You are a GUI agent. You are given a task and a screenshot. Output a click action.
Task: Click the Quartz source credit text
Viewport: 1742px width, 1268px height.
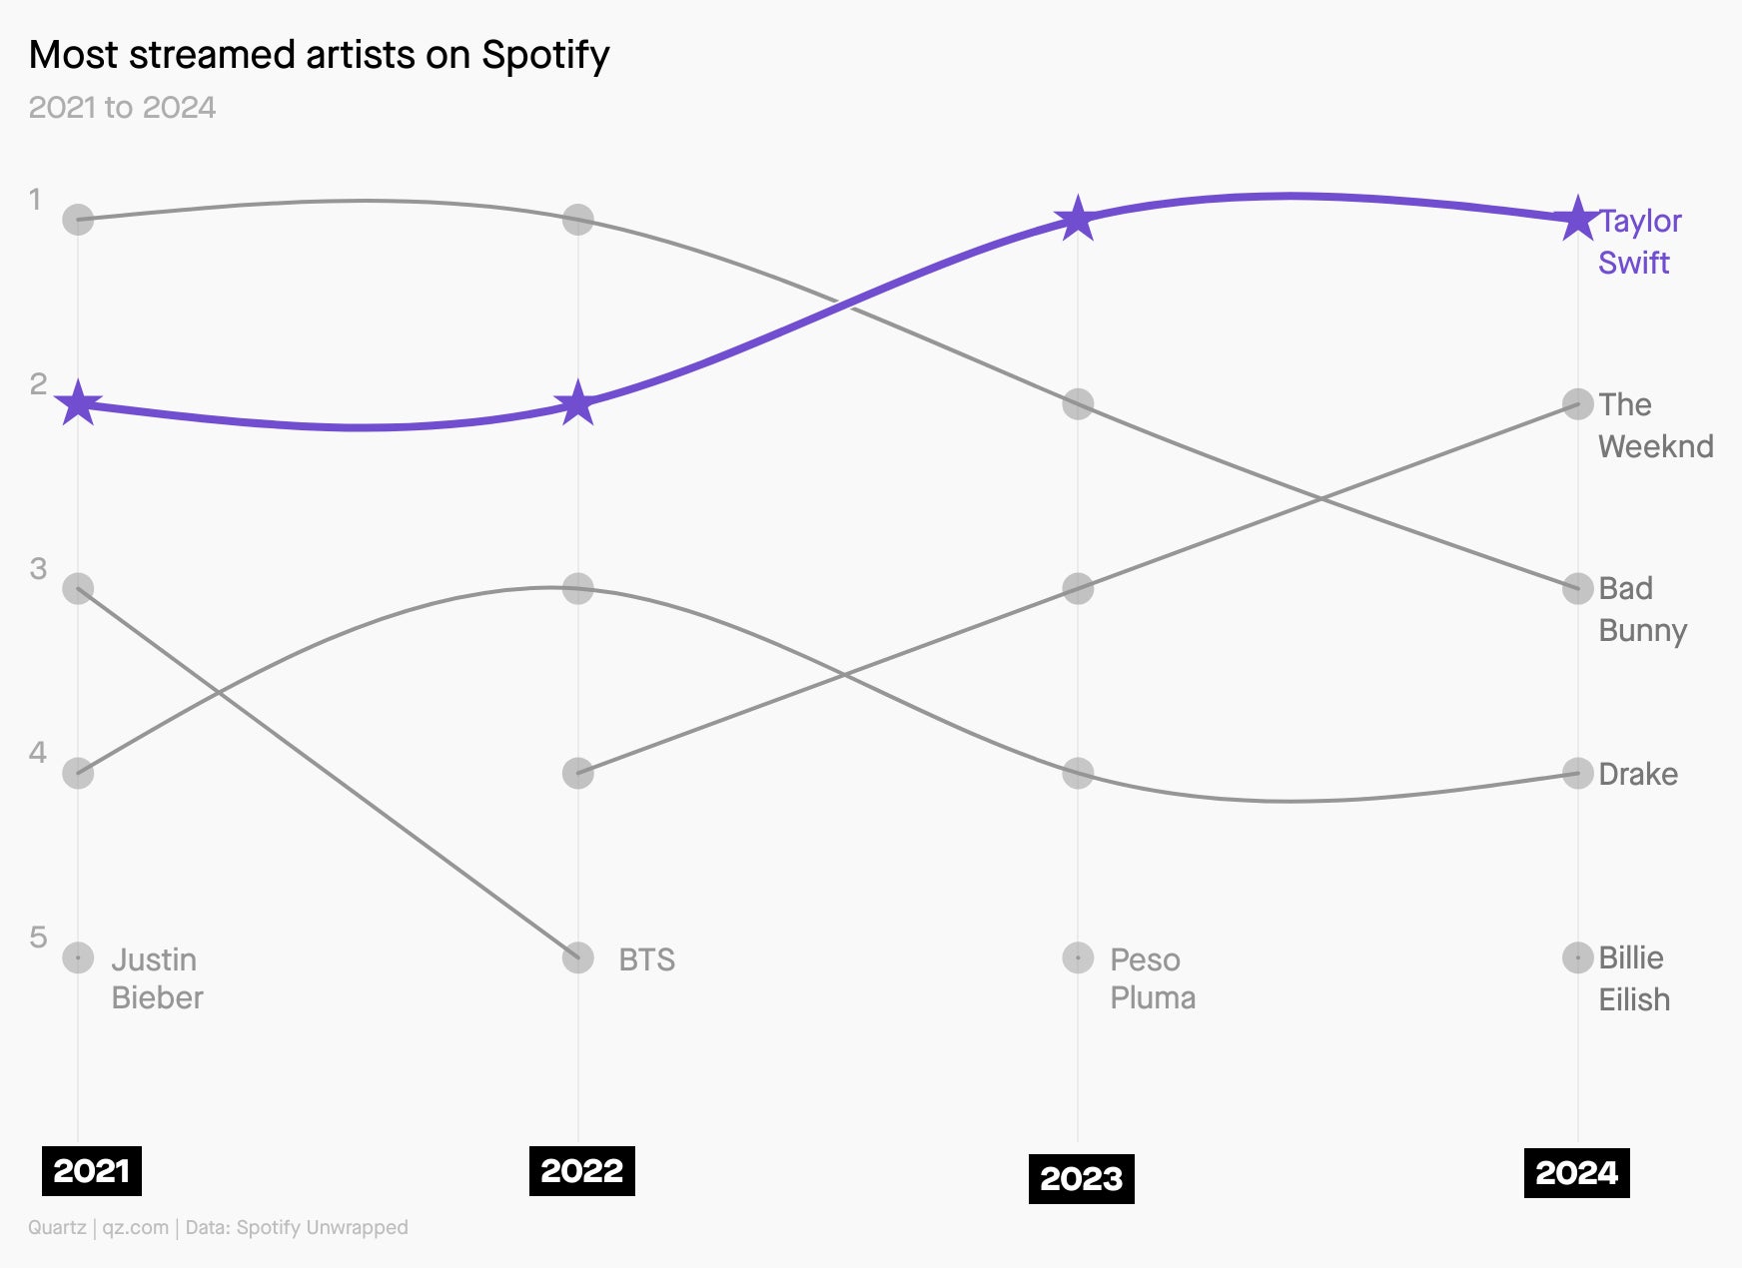[218, 1227]
